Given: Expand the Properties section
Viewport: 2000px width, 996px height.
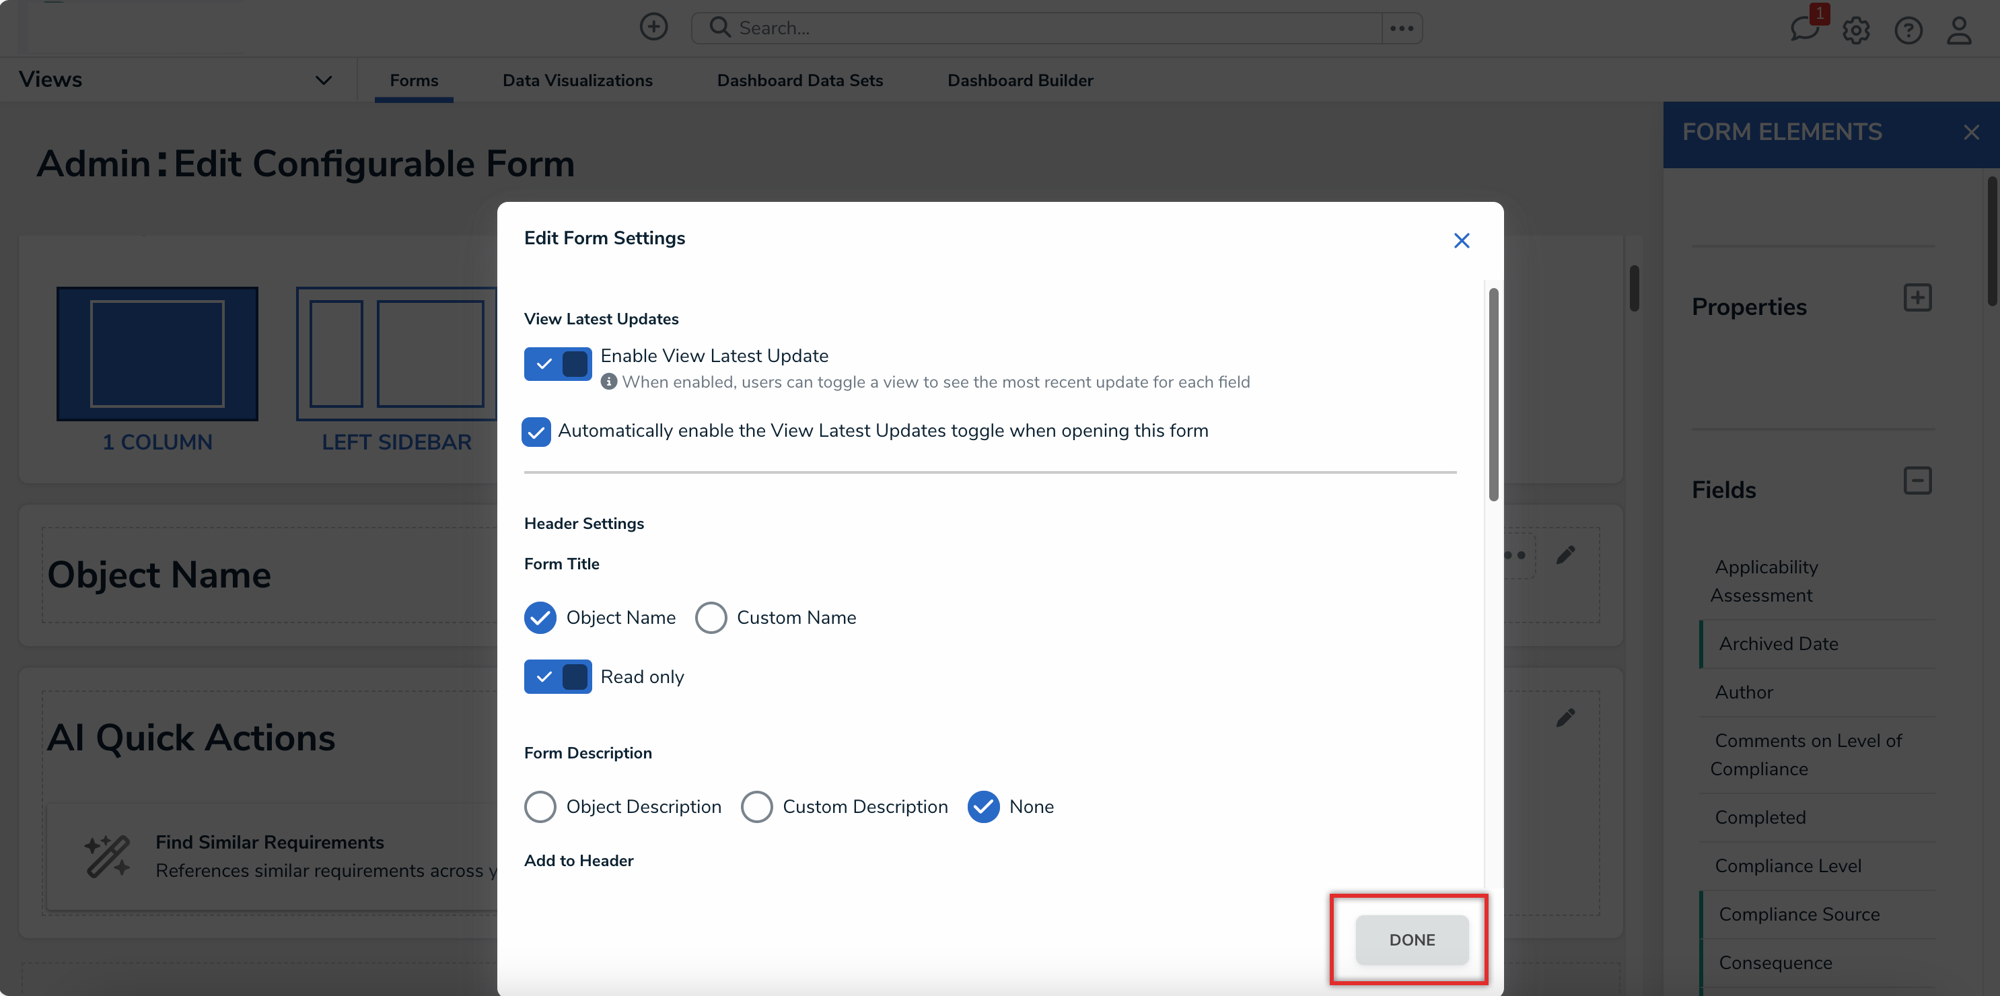Looking at the screenshot, I should (1917, 298).
